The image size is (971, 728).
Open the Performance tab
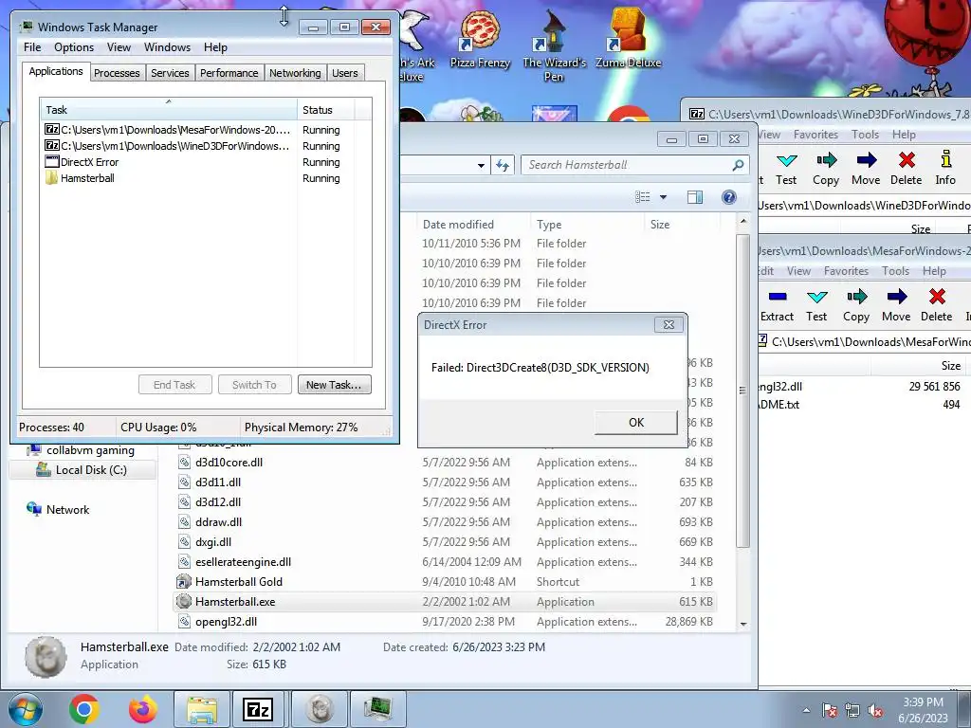pyautogui.click(x=229, y=73)
